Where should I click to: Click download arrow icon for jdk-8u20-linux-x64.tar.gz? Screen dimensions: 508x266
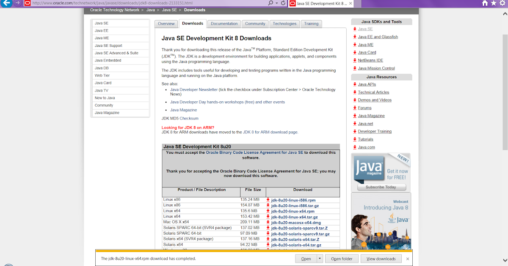pyautogui.click(x=268, y=217)
